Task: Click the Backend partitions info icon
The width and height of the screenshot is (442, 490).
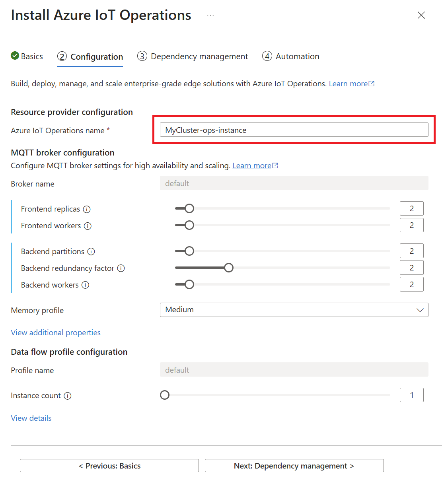Action: (91, 251)
